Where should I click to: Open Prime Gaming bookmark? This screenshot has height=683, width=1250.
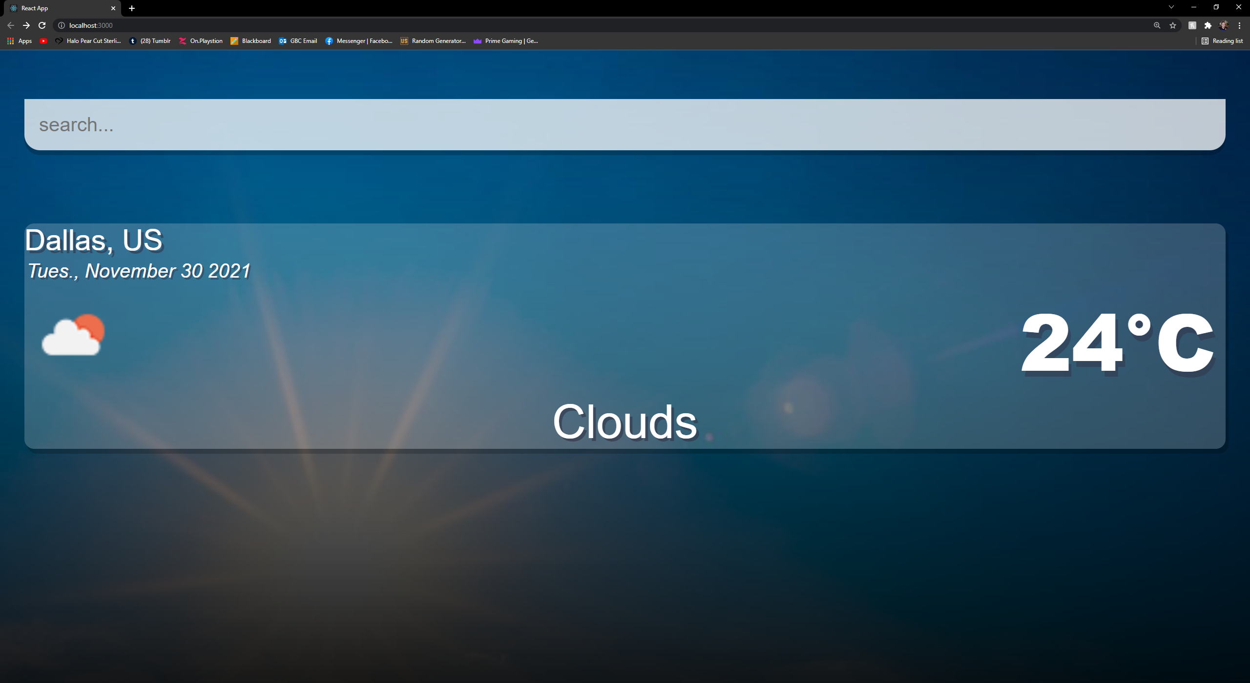tap(506, 41)
